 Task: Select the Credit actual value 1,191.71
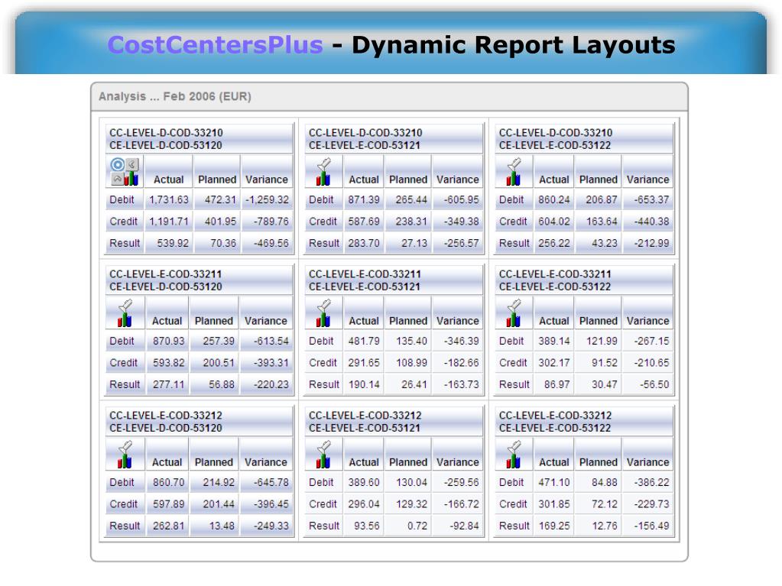(169, 222)
